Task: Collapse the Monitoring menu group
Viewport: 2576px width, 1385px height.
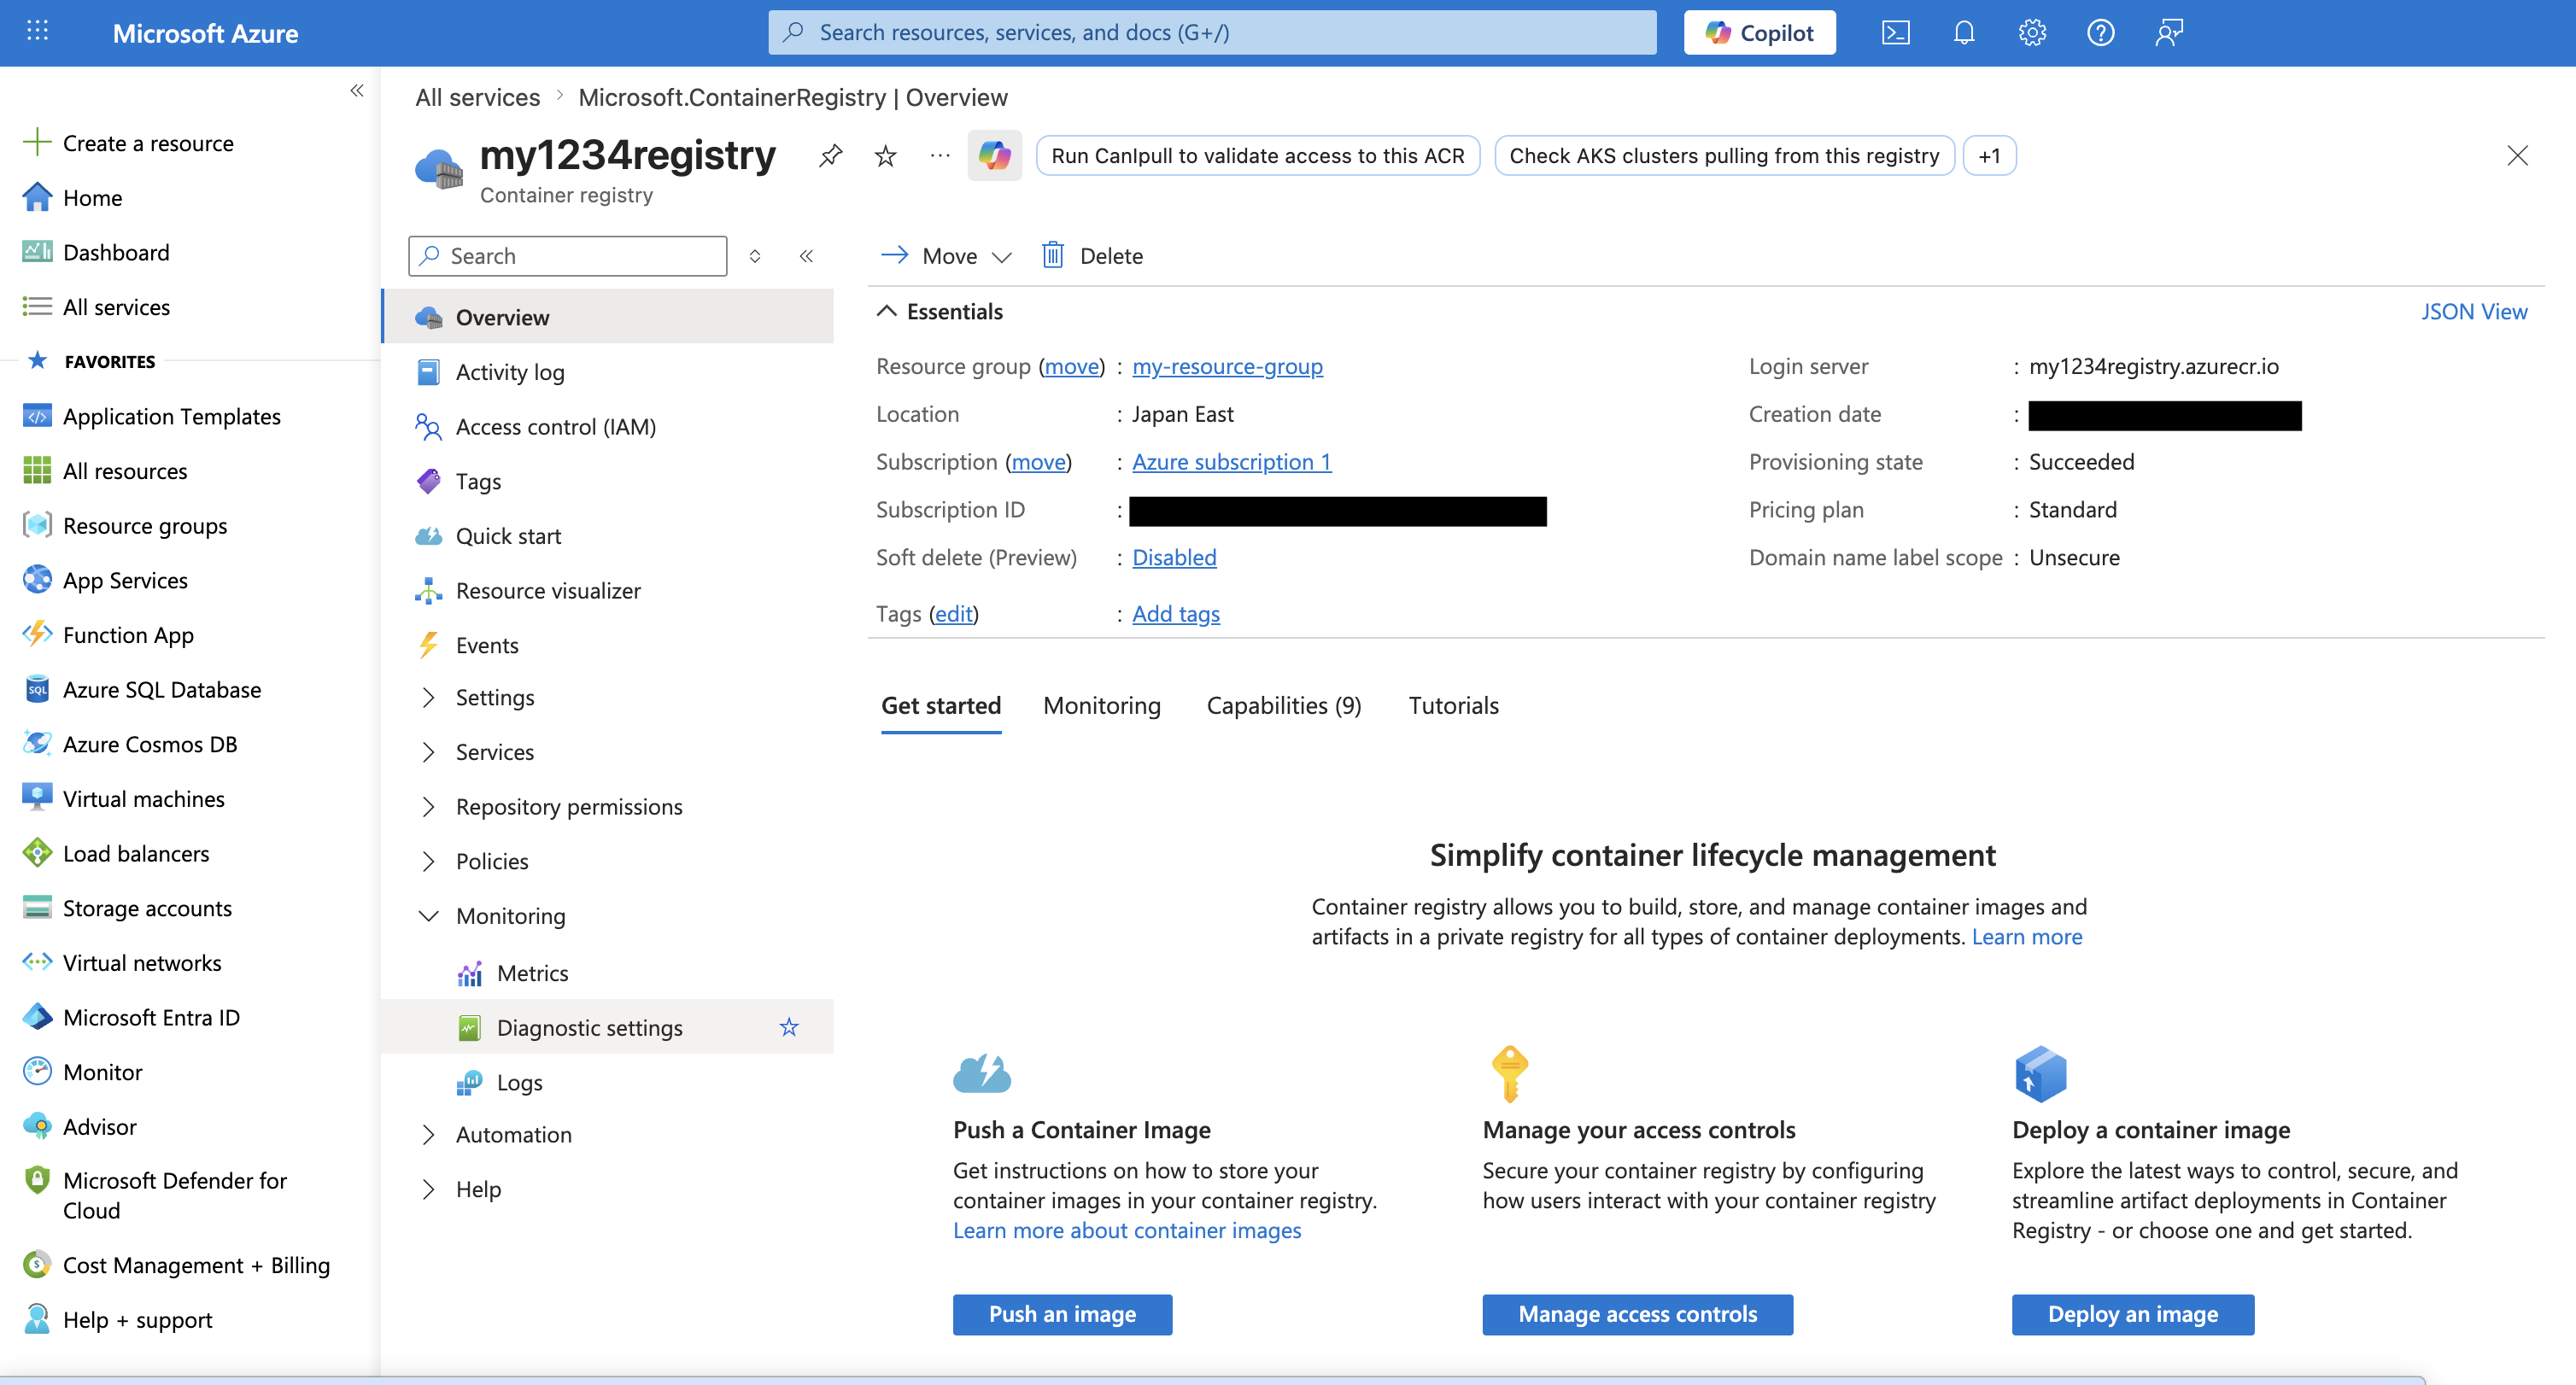Action: click(x=428, y=916)
